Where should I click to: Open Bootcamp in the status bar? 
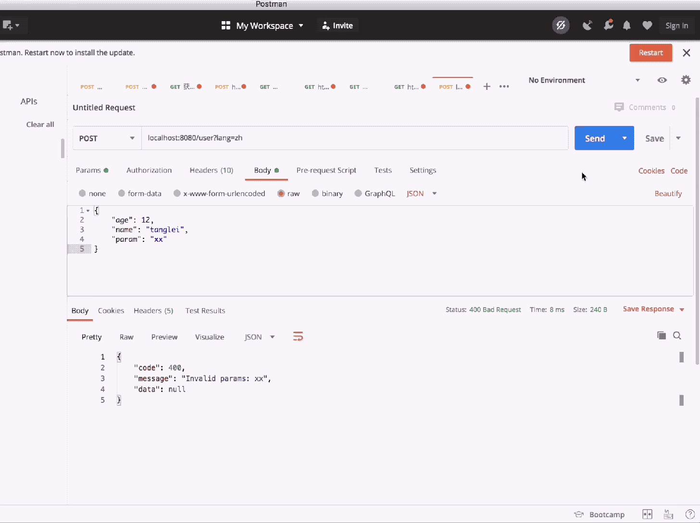click(600, 514)
